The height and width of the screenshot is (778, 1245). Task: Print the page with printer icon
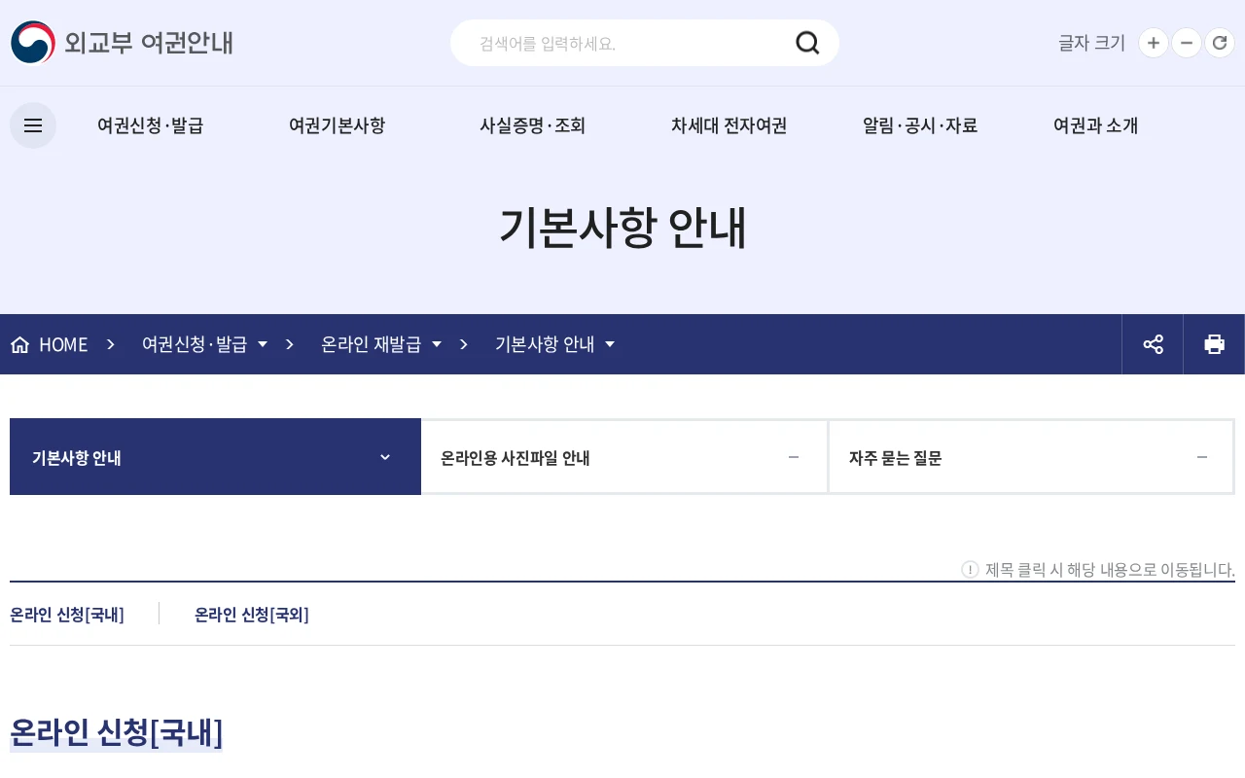(1214, 344)
